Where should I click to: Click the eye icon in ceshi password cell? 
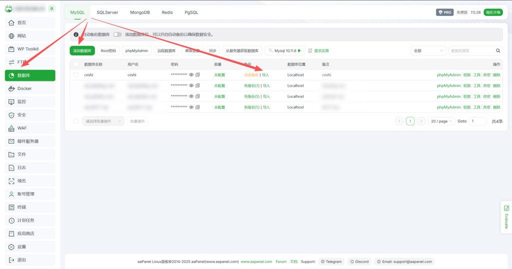pyautogui.click(x=191, y=75)
